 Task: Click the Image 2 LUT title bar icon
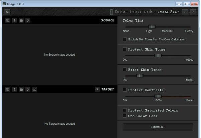(x=4, y=4)
